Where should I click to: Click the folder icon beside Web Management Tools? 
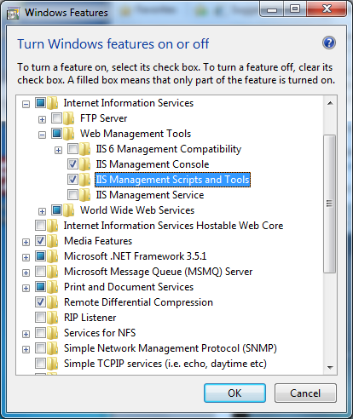[x=69, y=134]
